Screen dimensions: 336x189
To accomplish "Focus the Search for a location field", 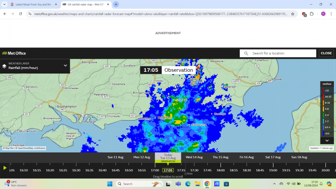I will point(278,53).
